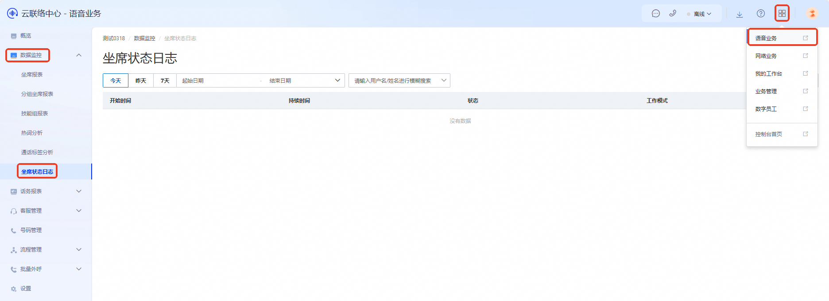Click the 起始日期 input field
The width and height of the screenshot is (829, 301).
pos(217,80)
